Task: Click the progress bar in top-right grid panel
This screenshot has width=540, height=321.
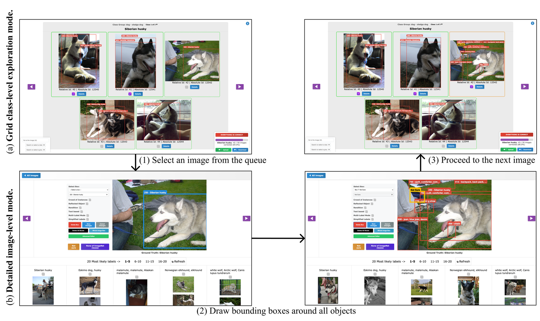Action: point(517,139)
